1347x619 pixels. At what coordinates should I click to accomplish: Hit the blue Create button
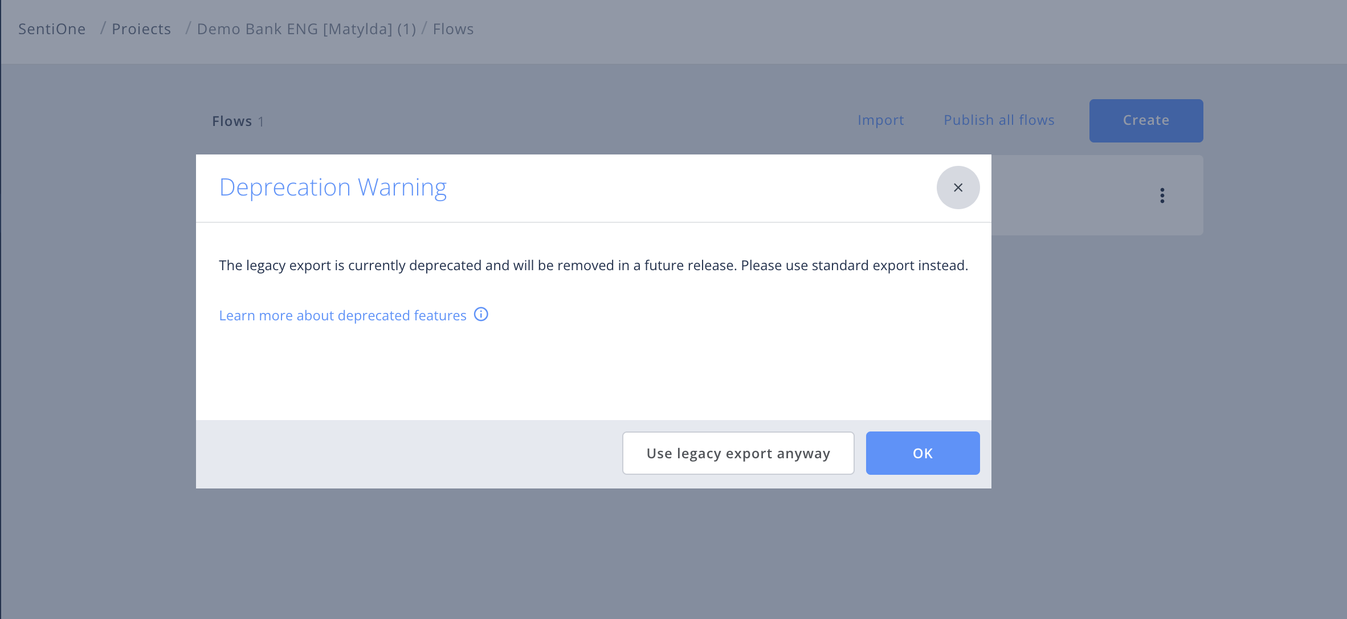point(1146,120)
